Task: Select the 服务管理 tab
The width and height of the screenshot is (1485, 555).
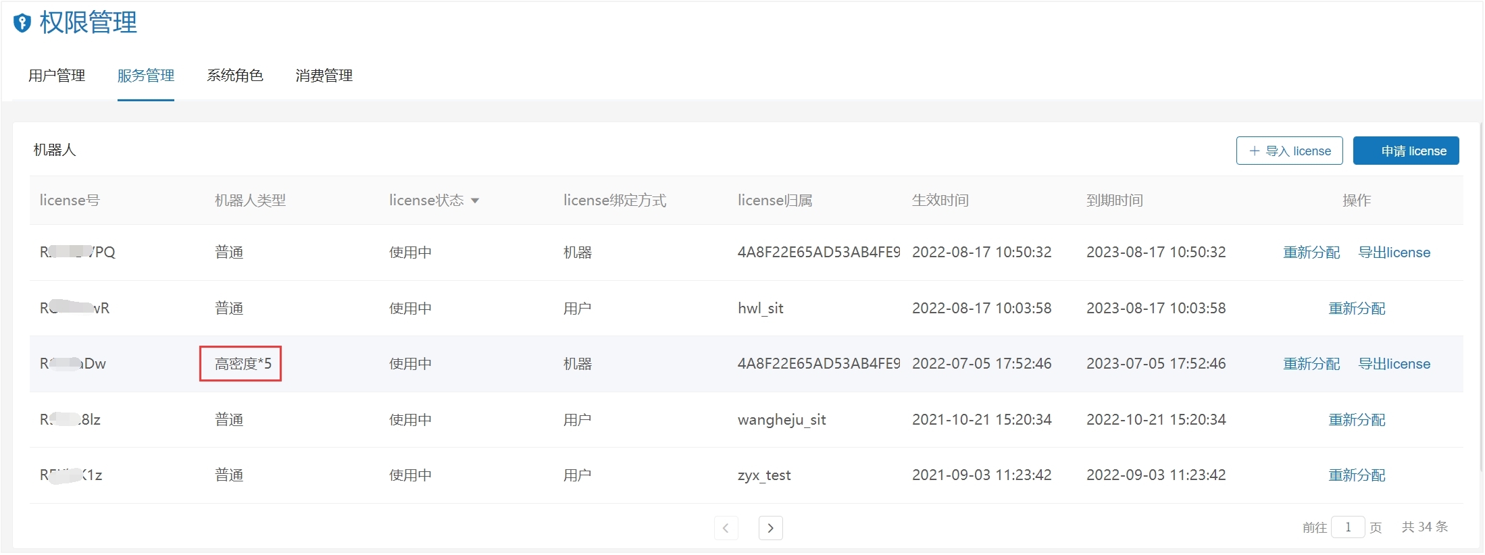Action: [146, 76]
